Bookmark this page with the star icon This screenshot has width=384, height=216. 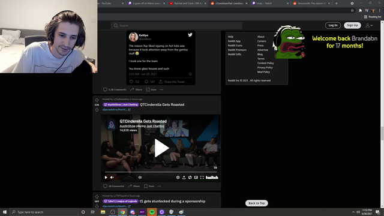(x=352, y=10)
